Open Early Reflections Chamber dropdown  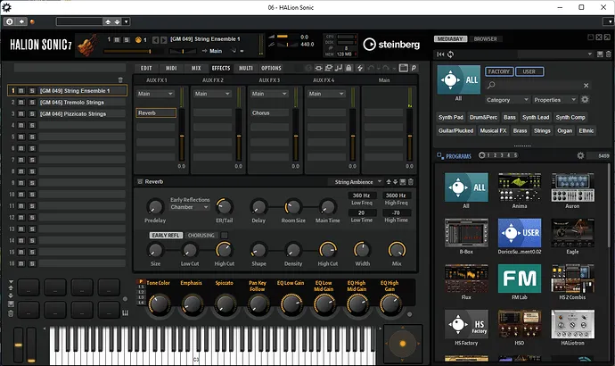tap(190, 207)
